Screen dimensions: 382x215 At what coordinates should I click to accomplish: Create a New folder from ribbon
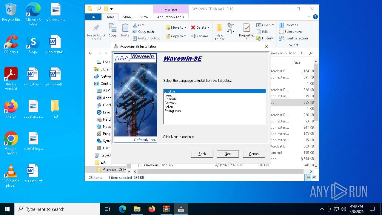click(220, 32)
